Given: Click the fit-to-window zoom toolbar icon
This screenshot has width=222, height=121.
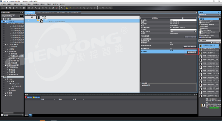Looking at the screenshot, I should point(100,8).
